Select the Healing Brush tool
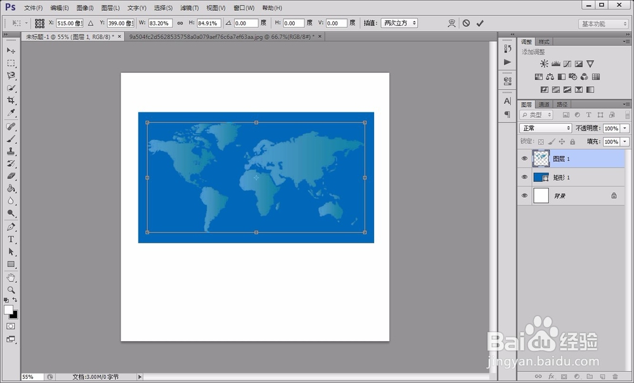Viewport: 634px width, 383px height. pyautogui.click(x=11, y=127)
